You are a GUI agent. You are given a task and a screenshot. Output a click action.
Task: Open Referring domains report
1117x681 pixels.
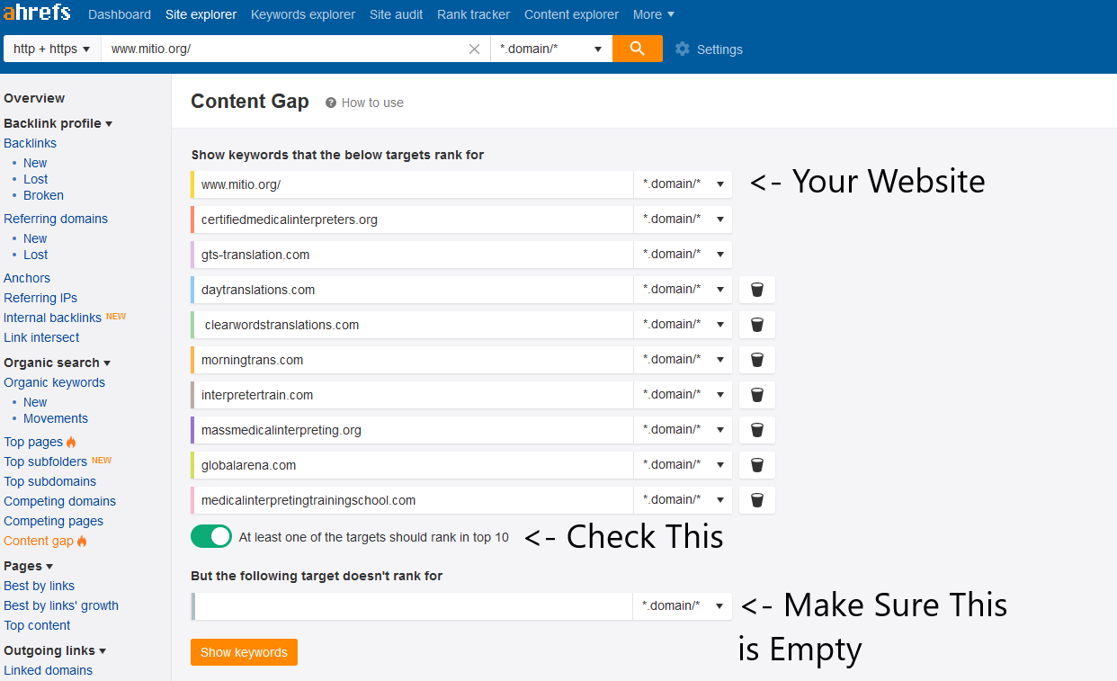point(56,219)
